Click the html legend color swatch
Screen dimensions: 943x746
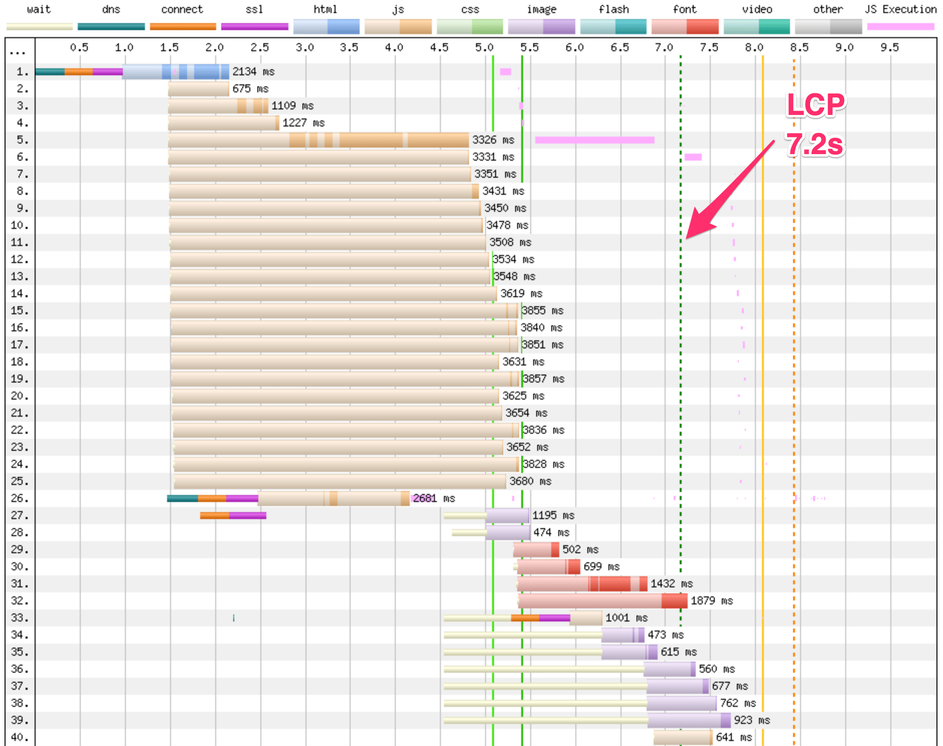coord(326,27)
